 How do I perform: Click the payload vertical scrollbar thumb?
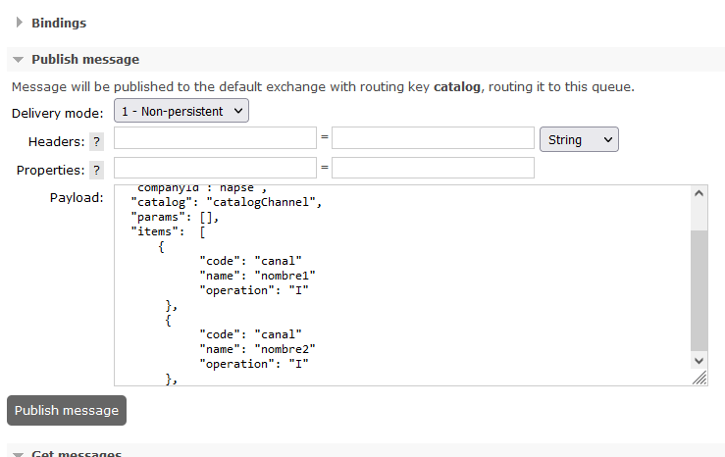[699, 289]
